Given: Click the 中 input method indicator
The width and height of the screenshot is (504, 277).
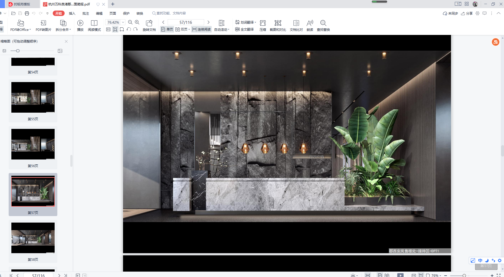Looking at the screenshot, I should tap(480, 260).
